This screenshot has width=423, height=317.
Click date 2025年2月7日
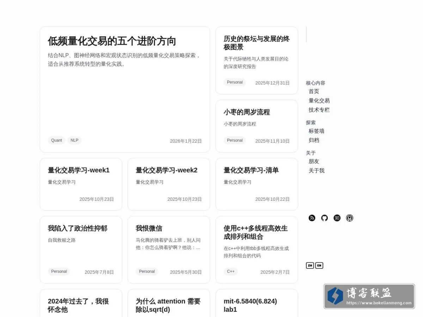tap(275, 272)
